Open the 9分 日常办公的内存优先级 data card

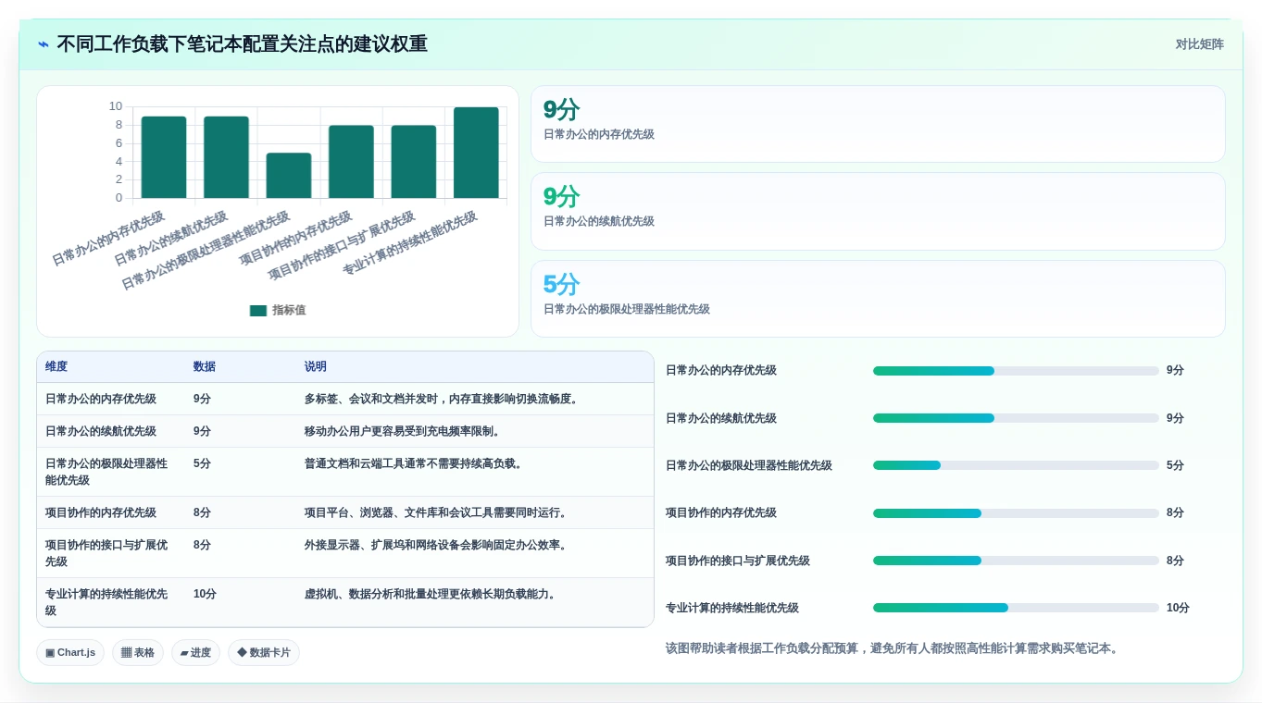click(x=878, y=124)
